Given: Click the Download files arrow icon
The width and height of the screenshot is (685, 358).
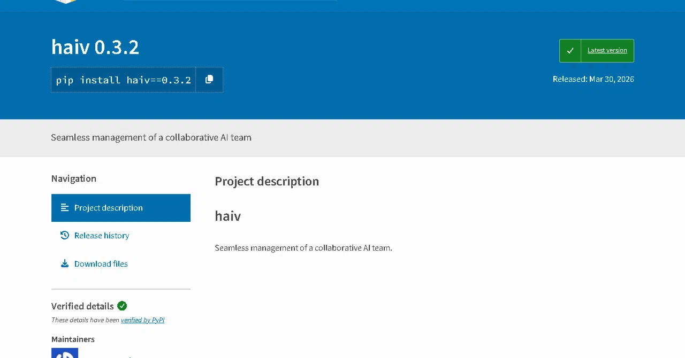Looking at the screenshot, I should 65,264.
